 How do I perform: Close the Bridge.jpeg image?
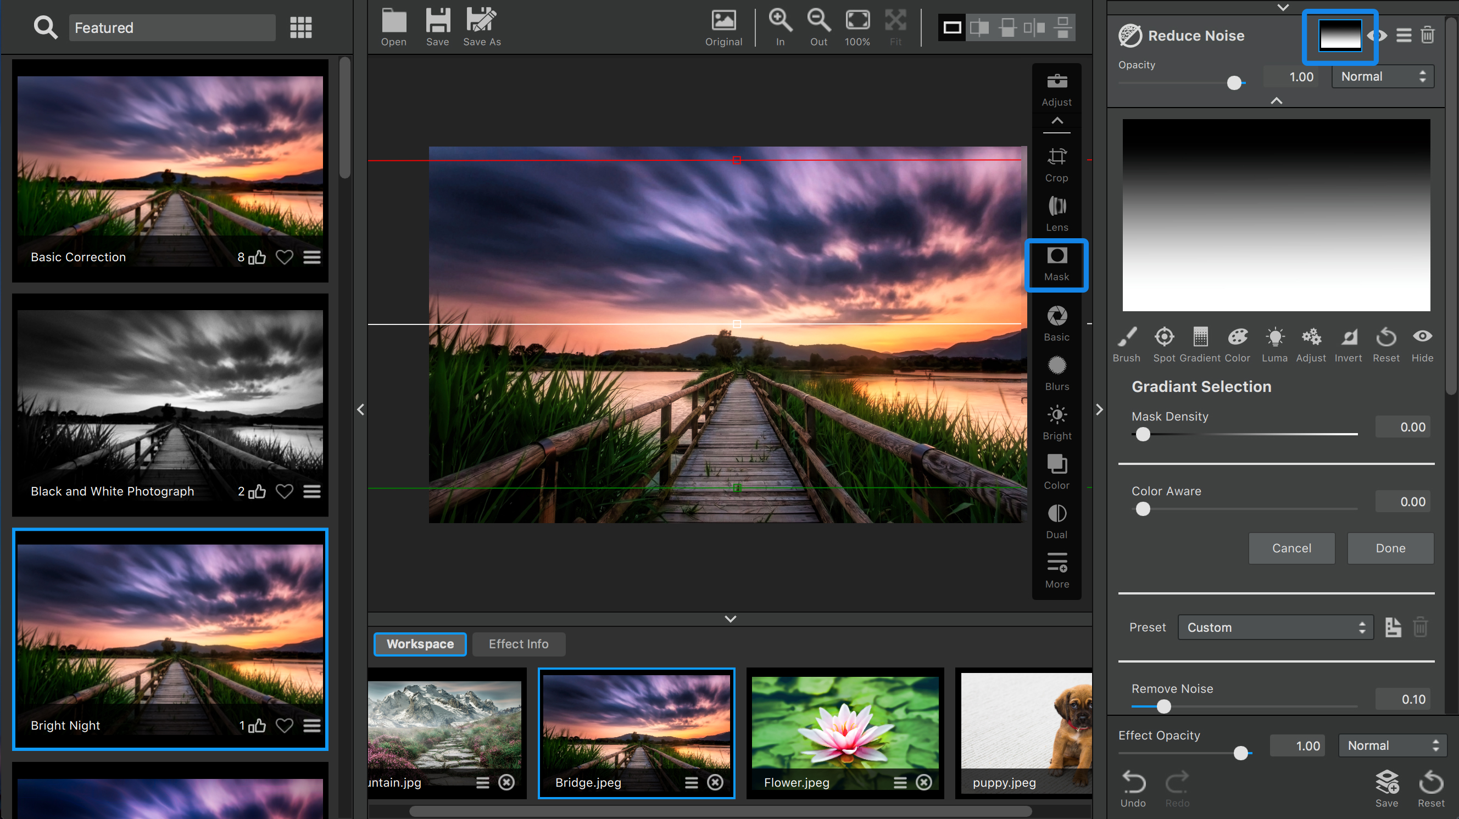pyautogui.click(x=715, y=782)
